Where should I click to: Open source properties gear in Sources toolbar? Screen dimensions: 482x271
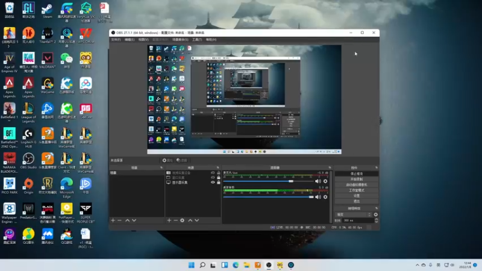(x=183, y=220)
